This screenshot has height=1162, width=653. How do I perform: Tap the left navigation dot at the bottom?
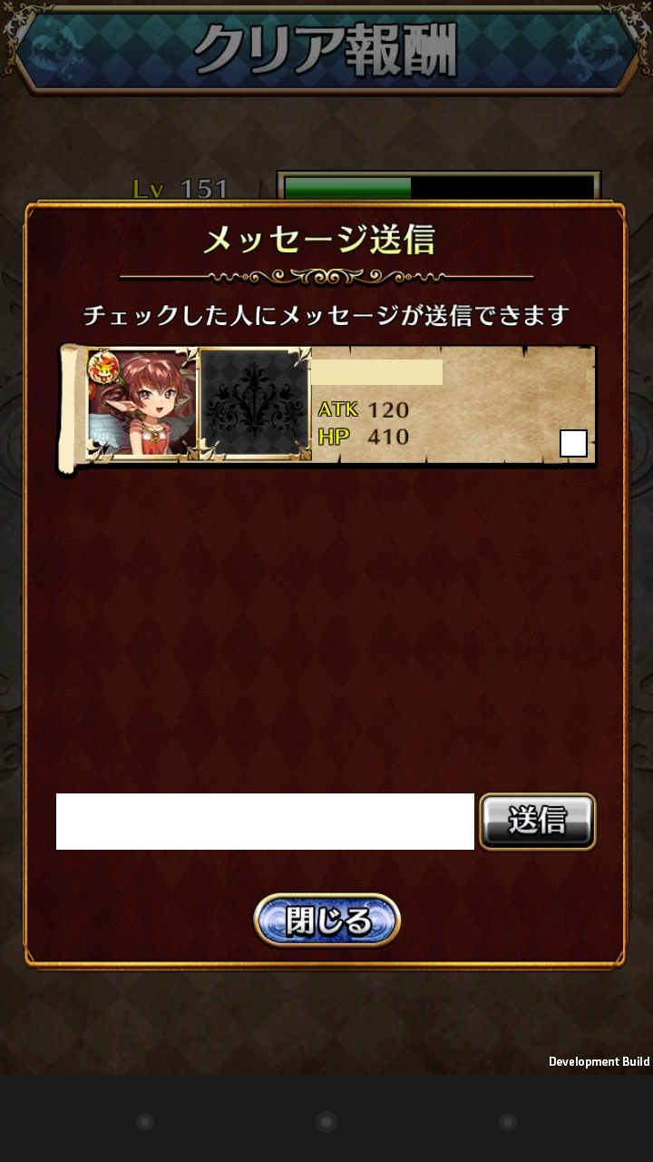144,1122
